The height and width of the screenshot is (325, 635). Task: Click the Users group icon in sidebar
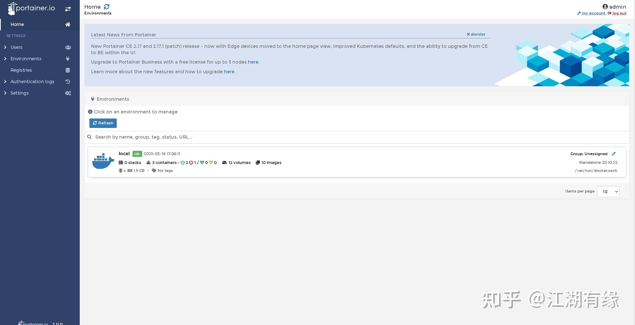[68, 47]
